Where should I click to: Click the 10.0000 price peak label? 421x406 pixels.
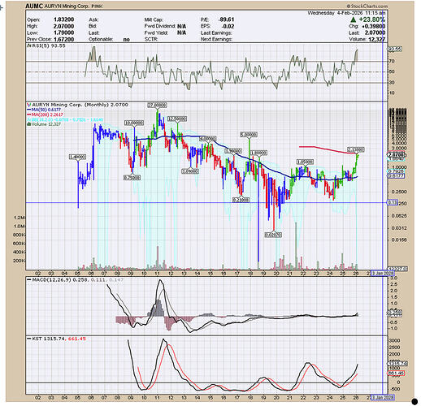(134, 123)
